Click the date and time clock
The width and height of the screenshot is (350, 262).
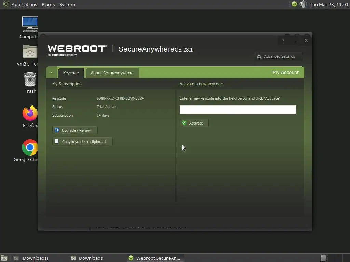(329, 4)
